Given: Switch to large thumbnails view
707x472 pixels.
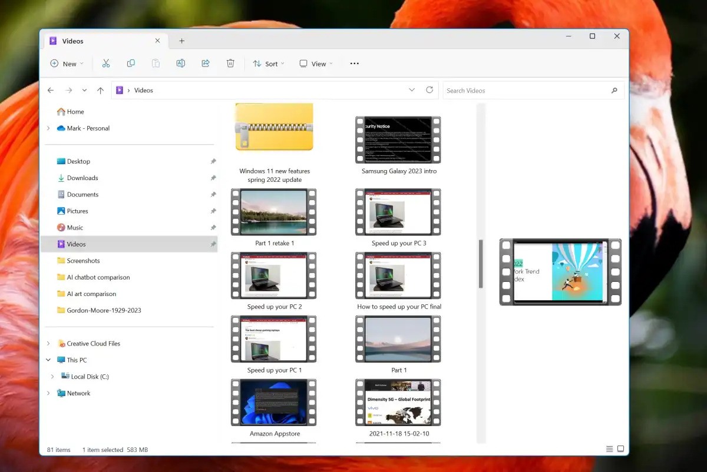Looking at the screenshot, I should [621, 448].
